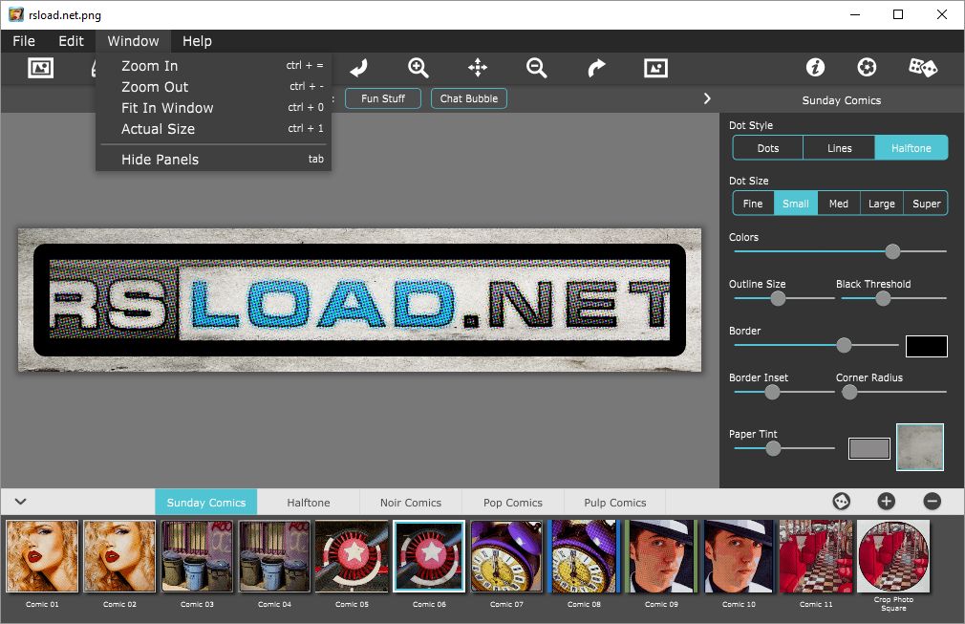
Task: Set Dot Style to Dots
Action: click(x=767, y=148)
